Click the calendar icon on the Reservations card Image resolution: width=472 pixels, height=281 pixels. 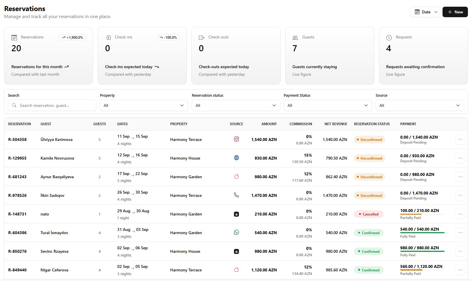point(14,38)
